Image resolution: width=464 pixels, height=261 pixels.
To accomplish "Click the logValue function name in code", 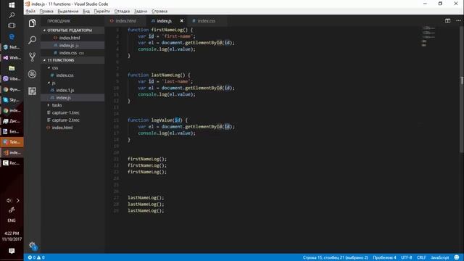I will tap(162, 120).
